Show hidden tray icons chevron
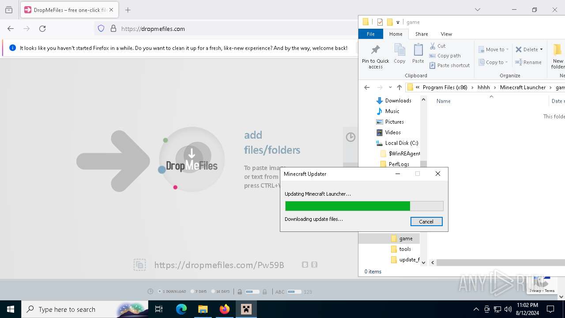This screenshot has width=565, height=318. point(476,309)
